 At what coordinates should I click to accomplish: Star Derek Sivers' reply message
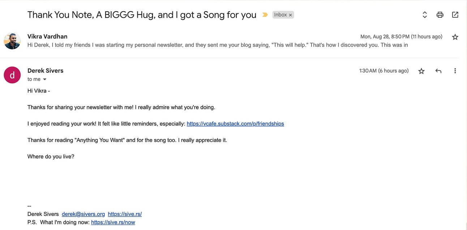click(421, 71)
